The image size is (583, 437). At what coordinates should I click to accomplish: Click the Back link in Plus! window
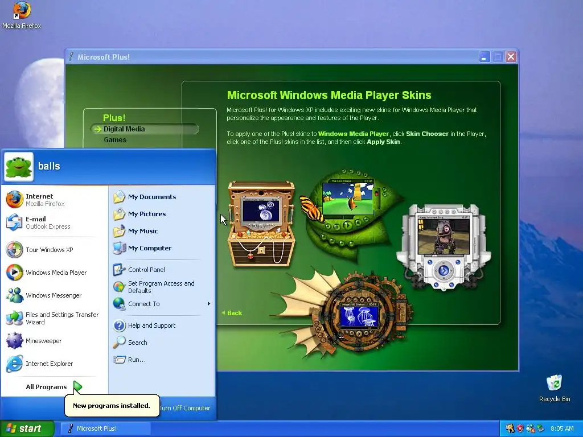[x=232, y=314]
